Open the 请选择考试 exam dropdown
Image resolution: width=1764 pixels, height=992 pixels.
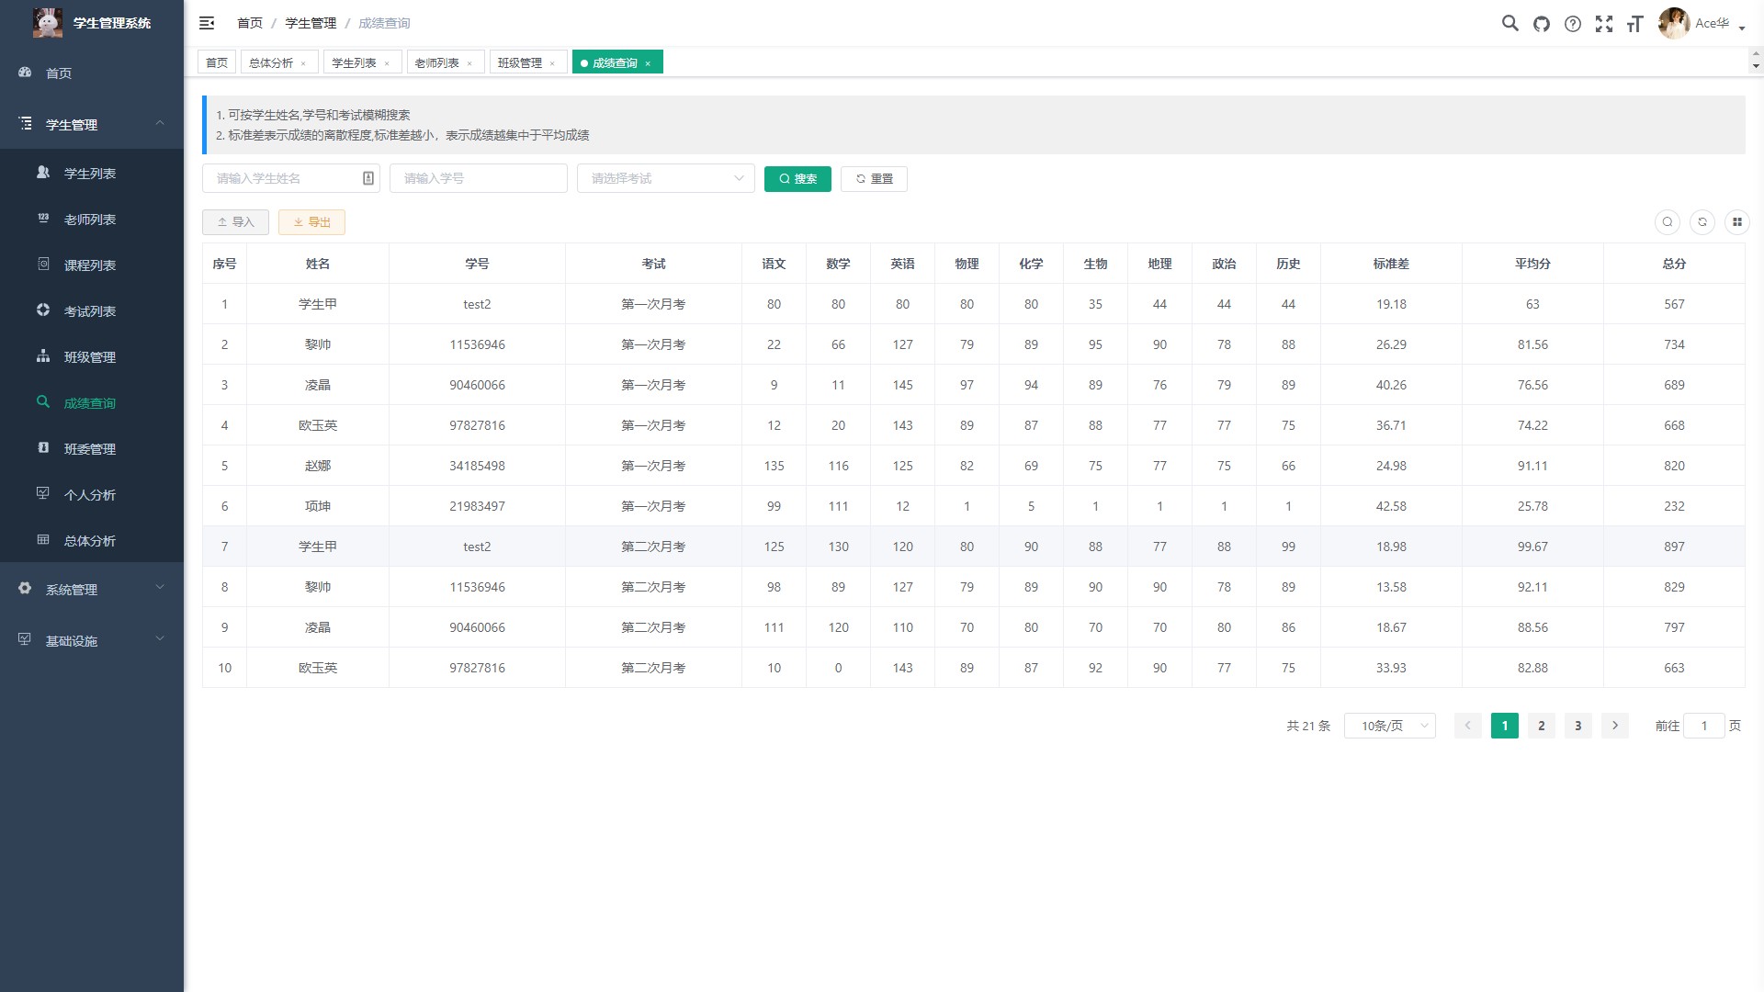(x=666, y=178)
